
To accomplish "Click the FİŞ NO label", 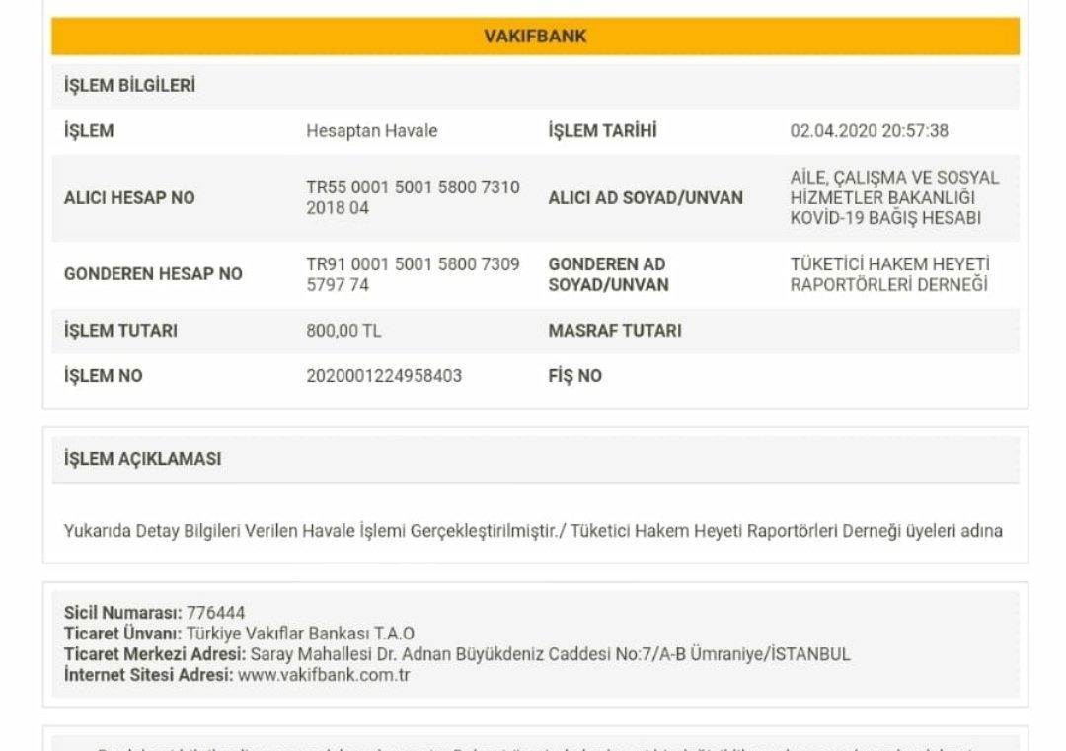I will pos(574,377).
